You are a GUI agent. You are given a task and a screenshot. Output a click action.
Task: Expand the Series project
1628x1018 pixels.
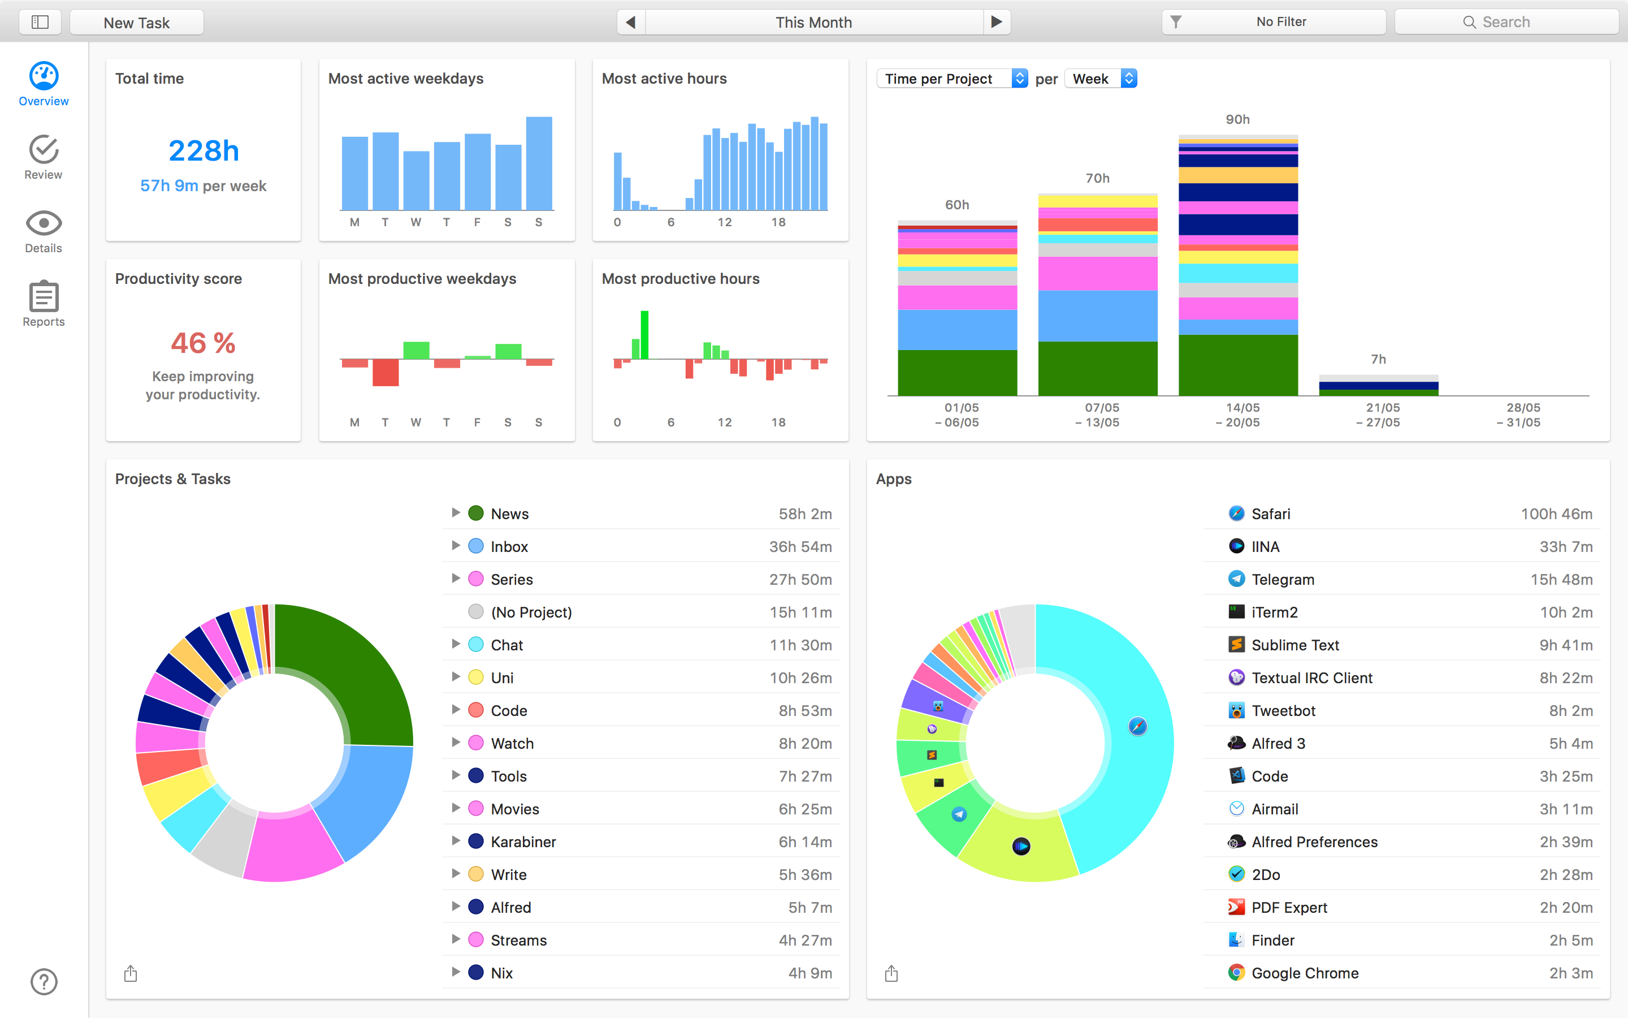(456, 579)
